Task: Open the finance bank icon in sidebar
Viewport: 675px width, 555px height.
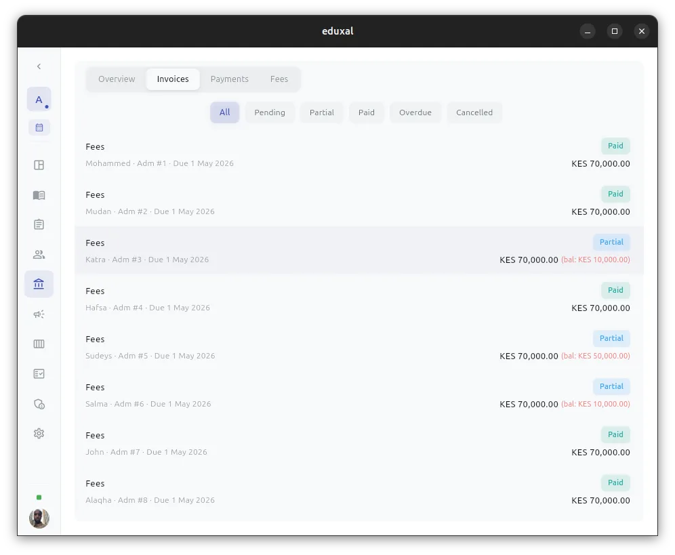Action: [39, 284]
